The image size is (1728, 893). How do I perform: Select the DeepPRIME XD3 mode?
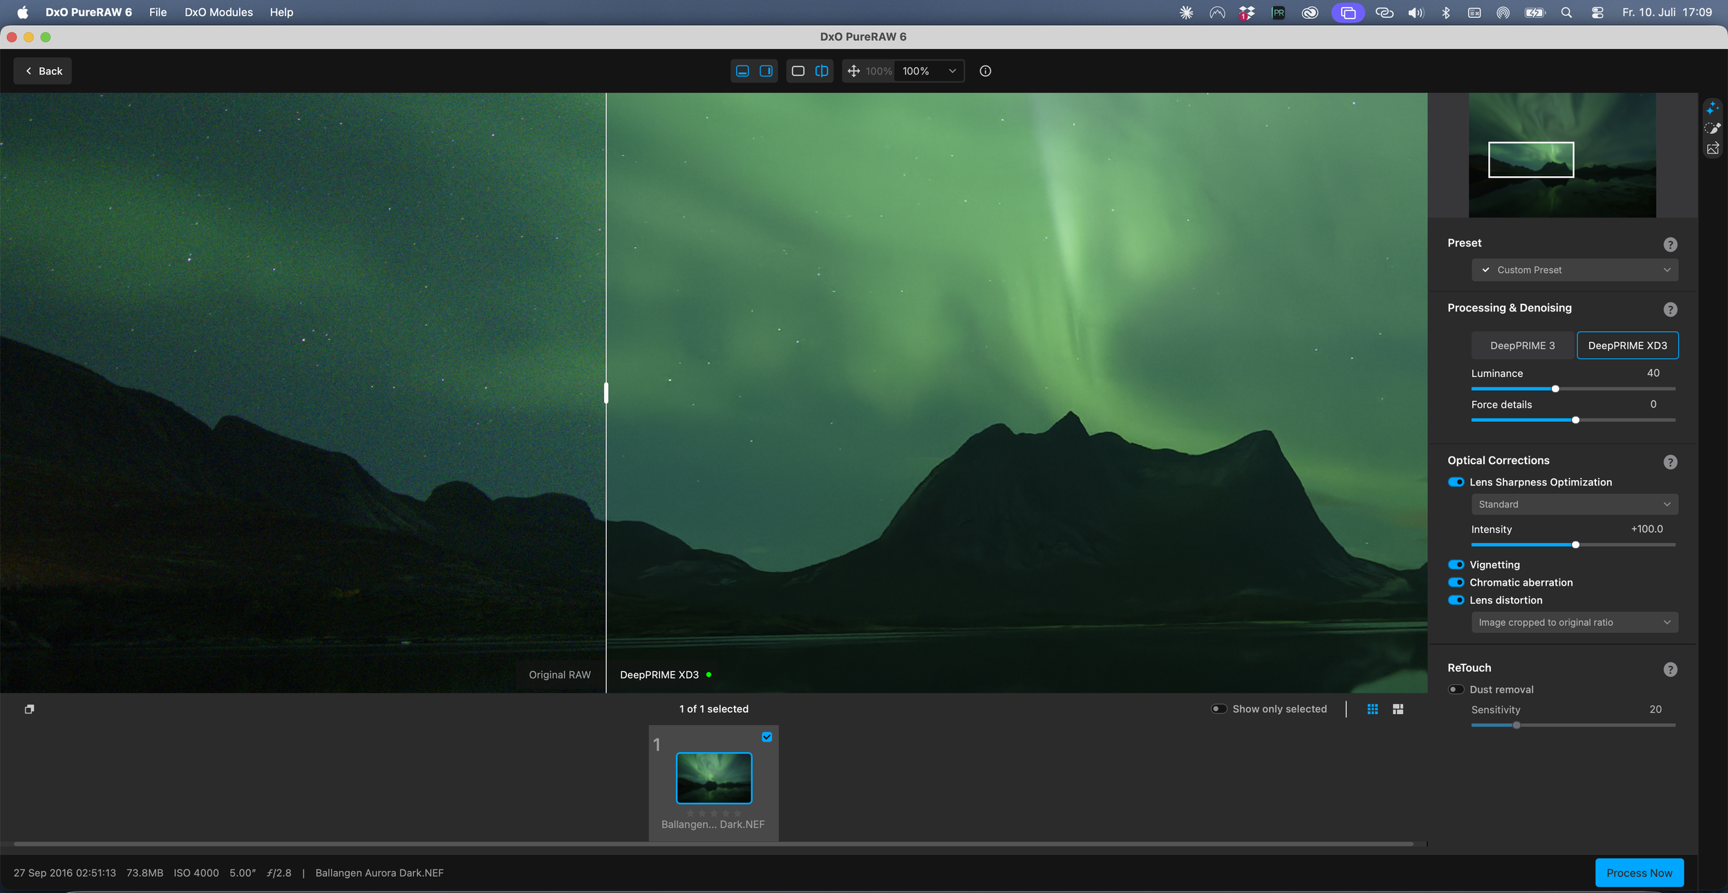pyautogui.click(x=1627, y=345)
